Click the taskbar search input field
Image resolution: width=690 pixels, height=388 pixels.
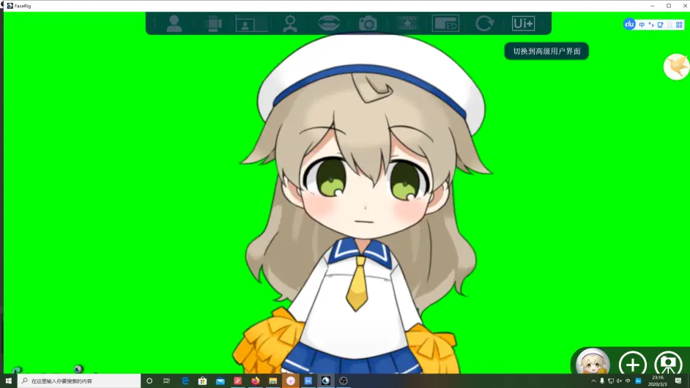pyautogui.click(x=79, y=381)
